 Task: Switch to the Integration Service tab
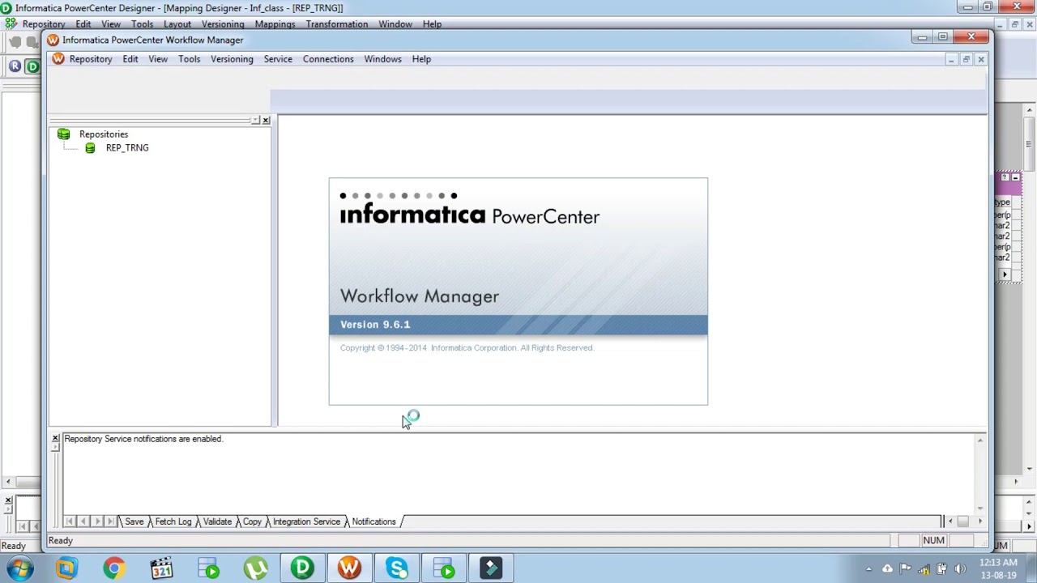[306, 521]
